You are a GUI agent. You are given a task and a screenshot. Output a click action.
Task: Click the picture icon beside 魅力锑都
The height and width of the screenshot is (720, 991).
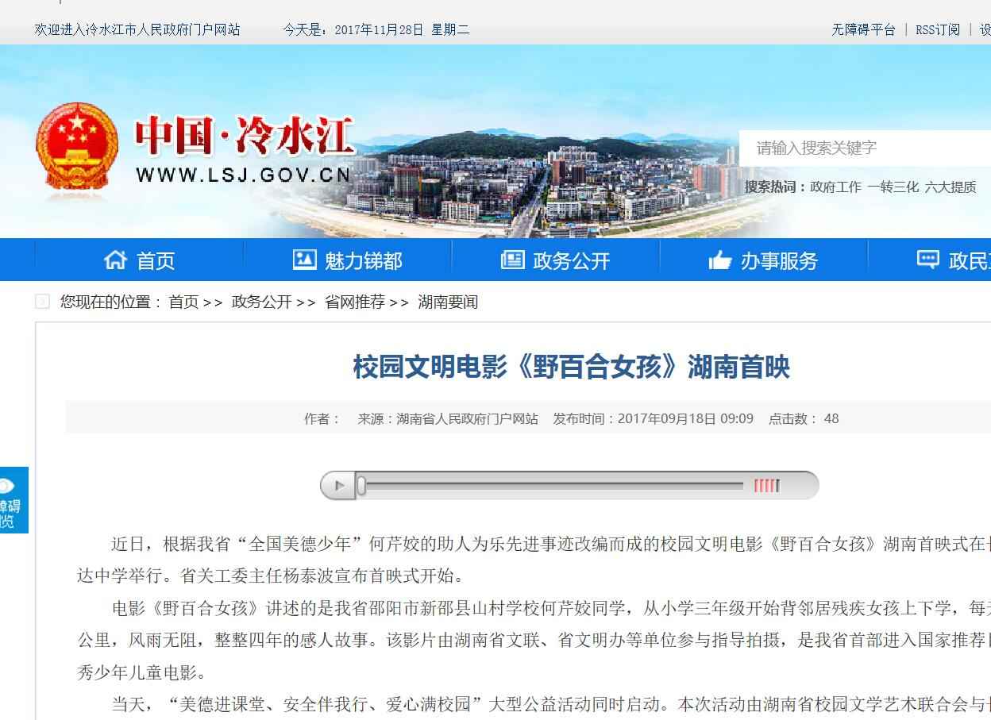(x=304, y=260)
